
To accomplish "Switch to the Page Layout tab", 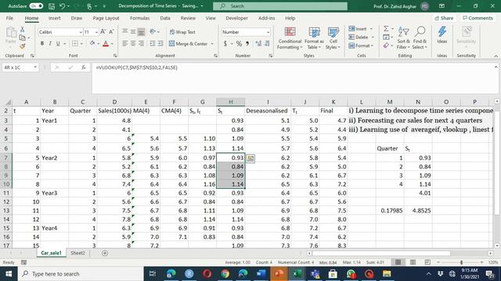I will pos(106,18).
